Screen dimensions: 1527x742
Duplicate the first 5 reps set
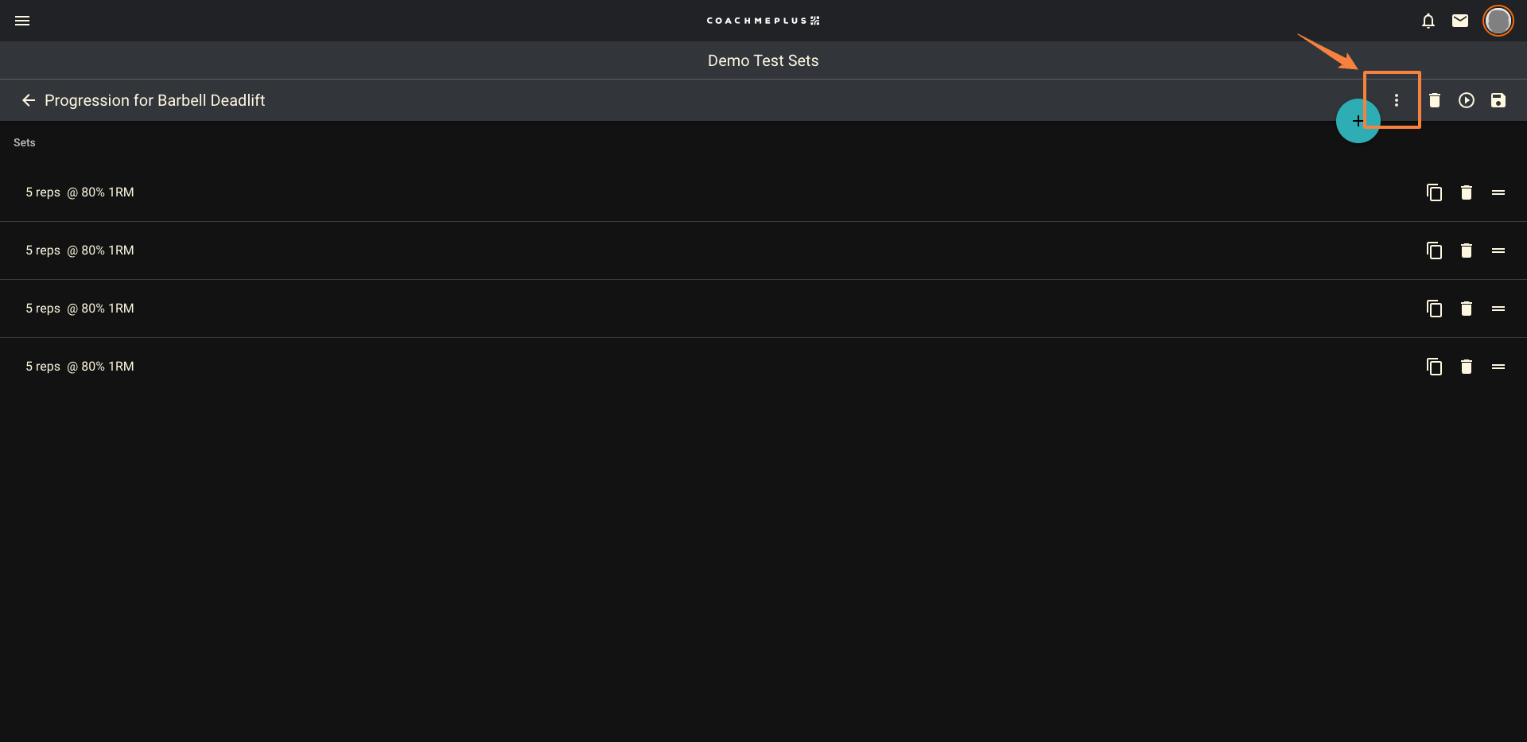pos(1434,192)
